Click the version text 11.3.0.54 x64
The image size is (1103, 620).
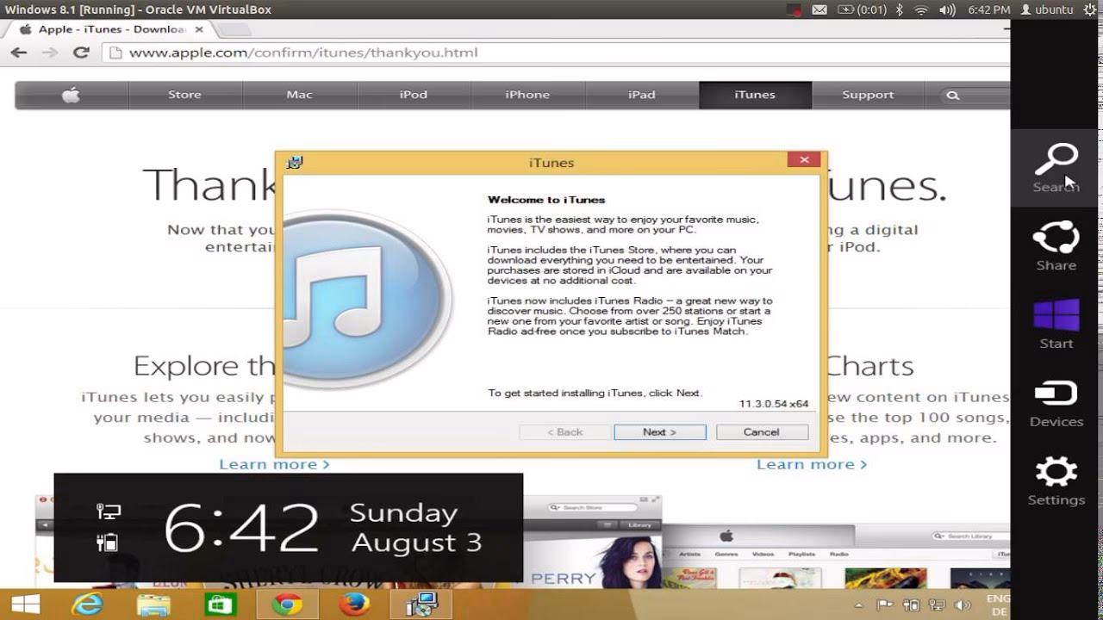pos(774,404)
